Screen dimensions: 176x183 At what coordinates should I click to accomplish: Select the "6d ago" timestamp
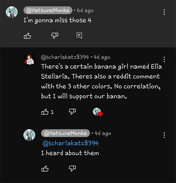click(x=85, y=11)
